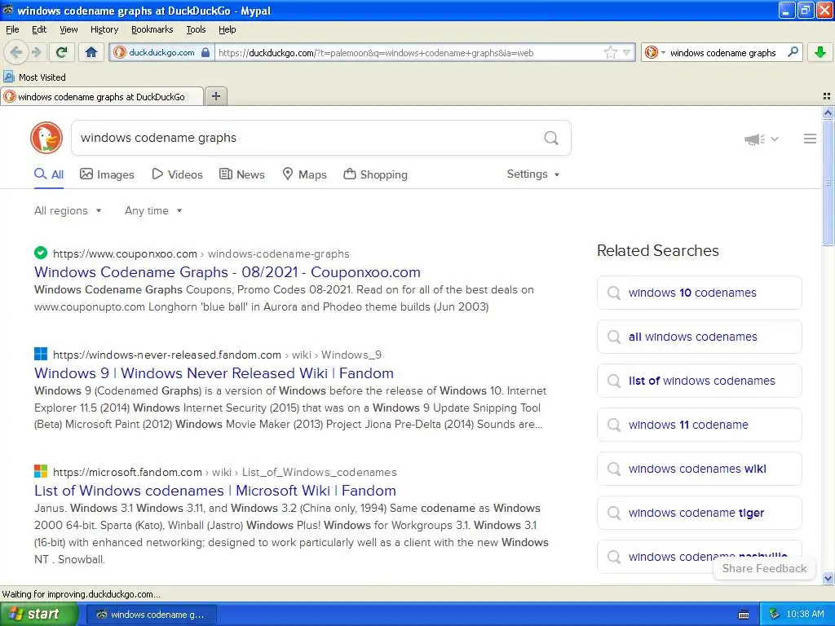
Task: Click the Mypal taskbar window button
Action: [151, 615]
